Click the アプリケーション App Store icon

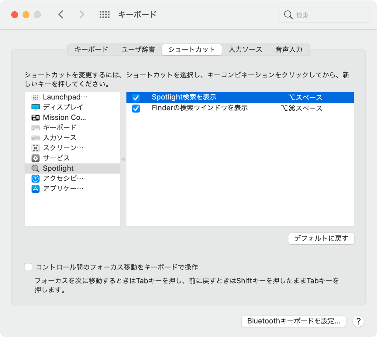click(36, 188)
